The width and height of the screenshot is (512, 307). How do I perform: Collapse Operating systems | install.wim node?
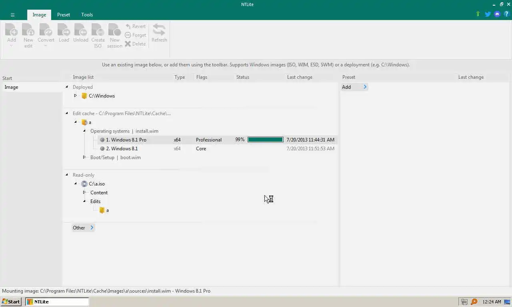pos(84,131)
